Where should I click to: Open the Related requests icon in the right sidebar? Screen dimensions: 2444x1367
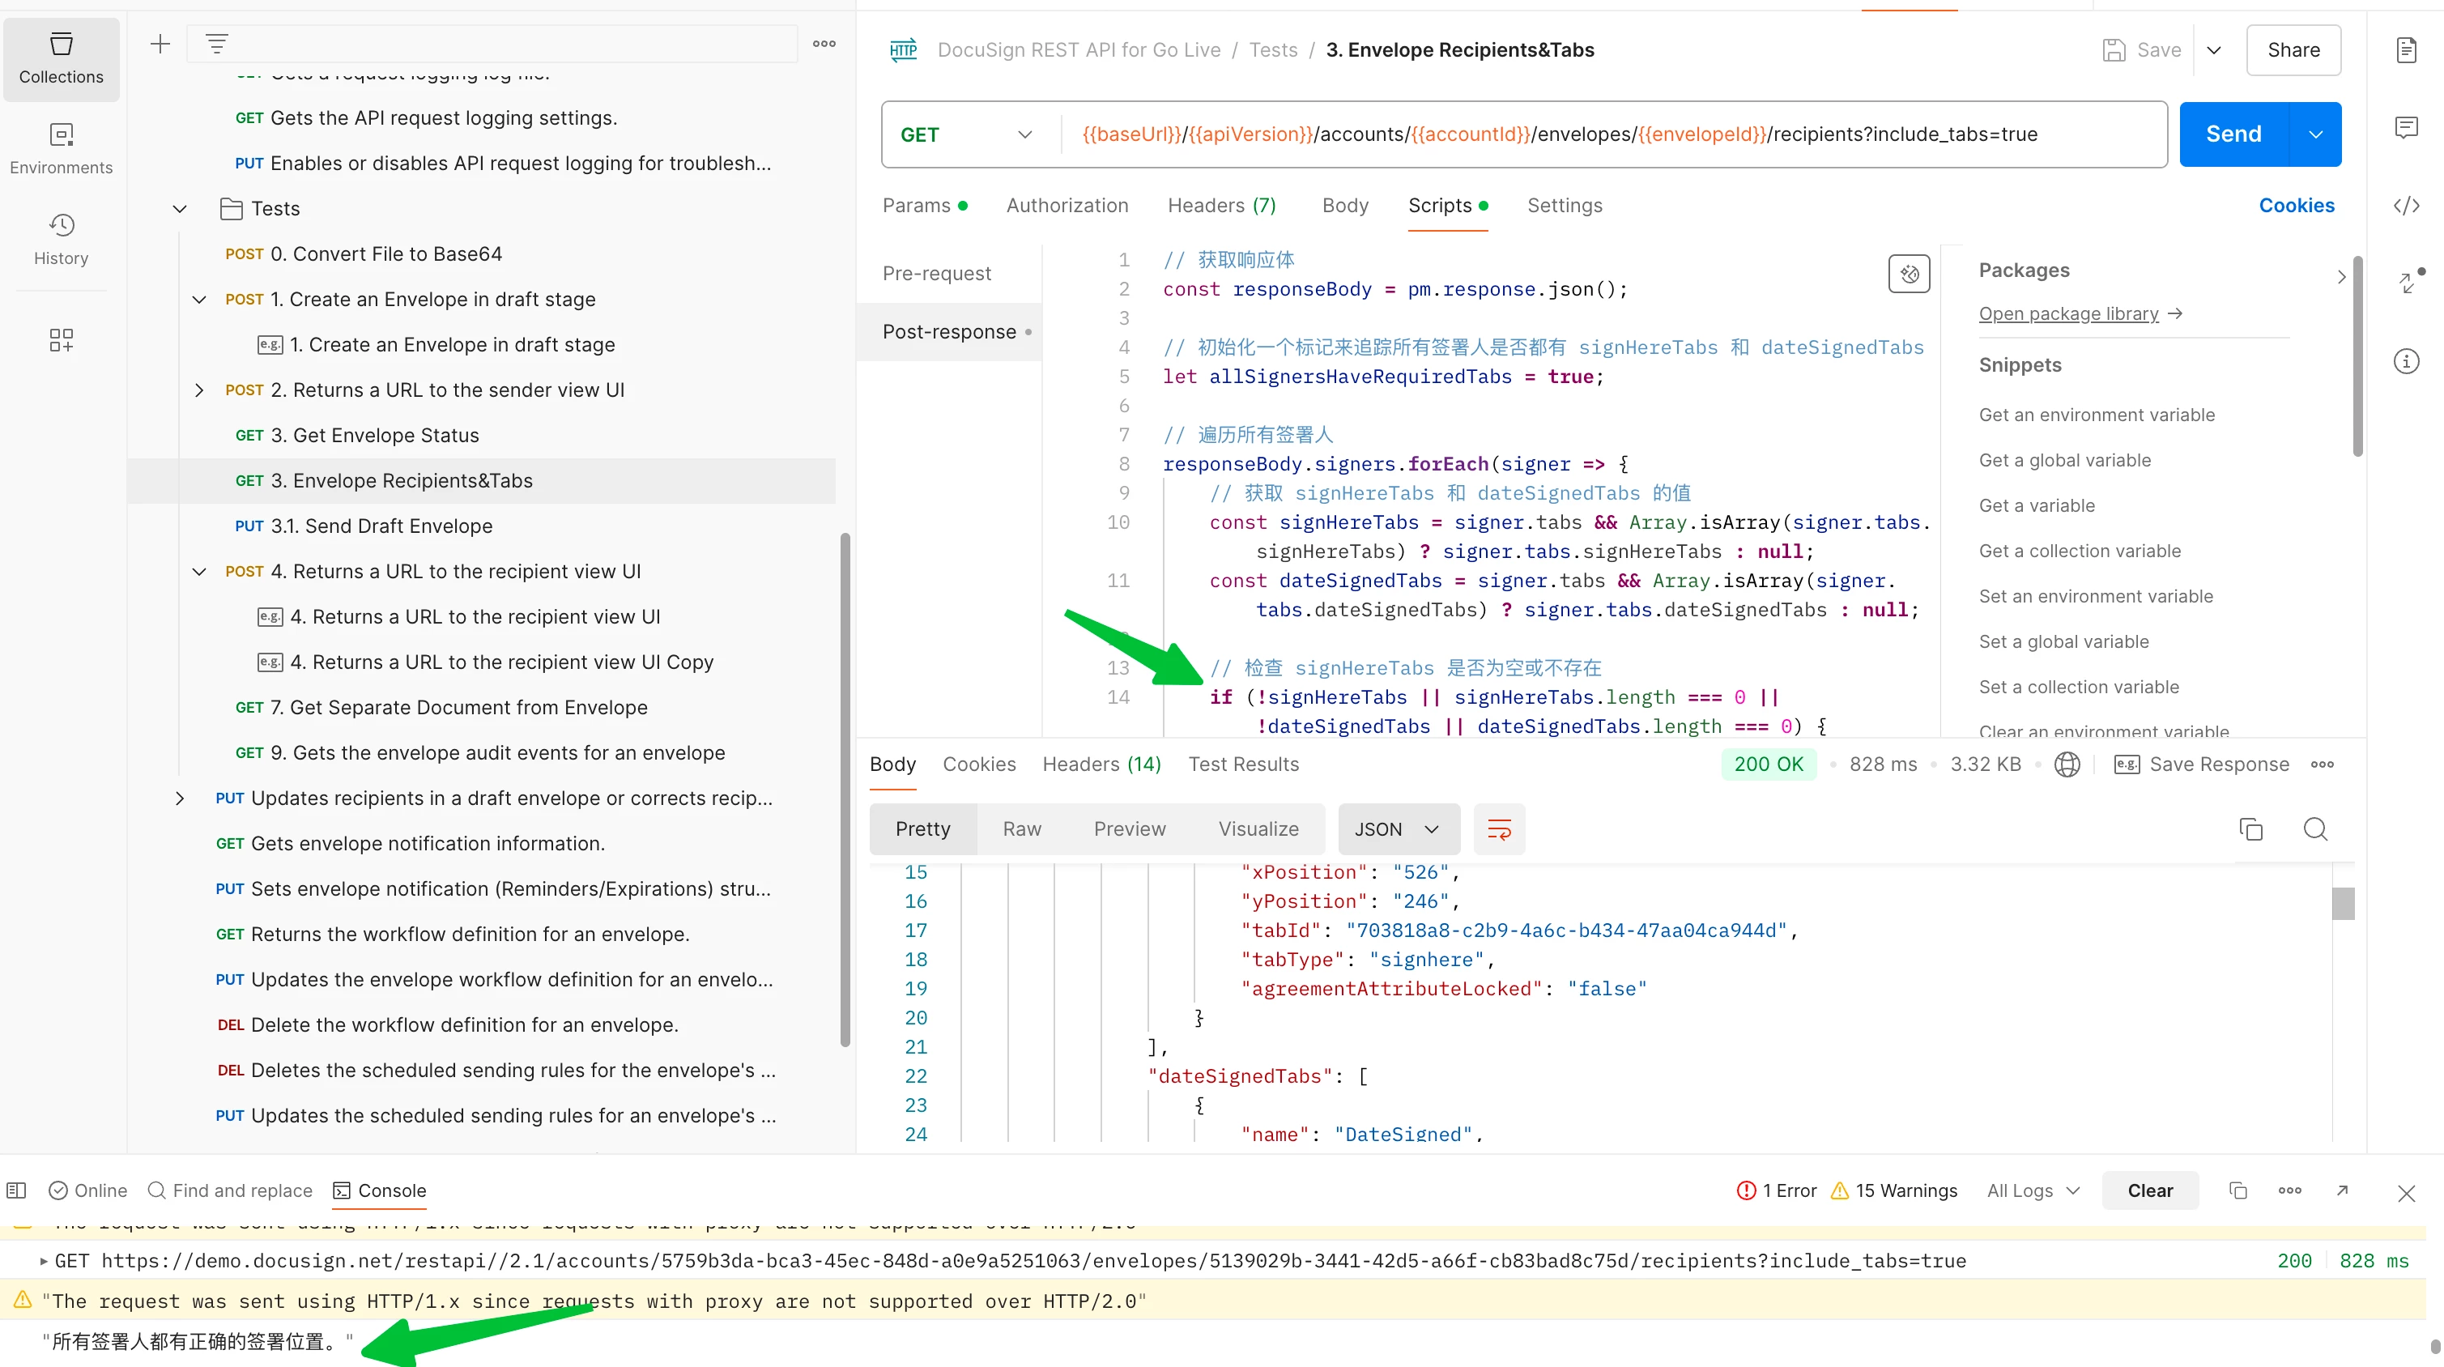pos(2408,282)
